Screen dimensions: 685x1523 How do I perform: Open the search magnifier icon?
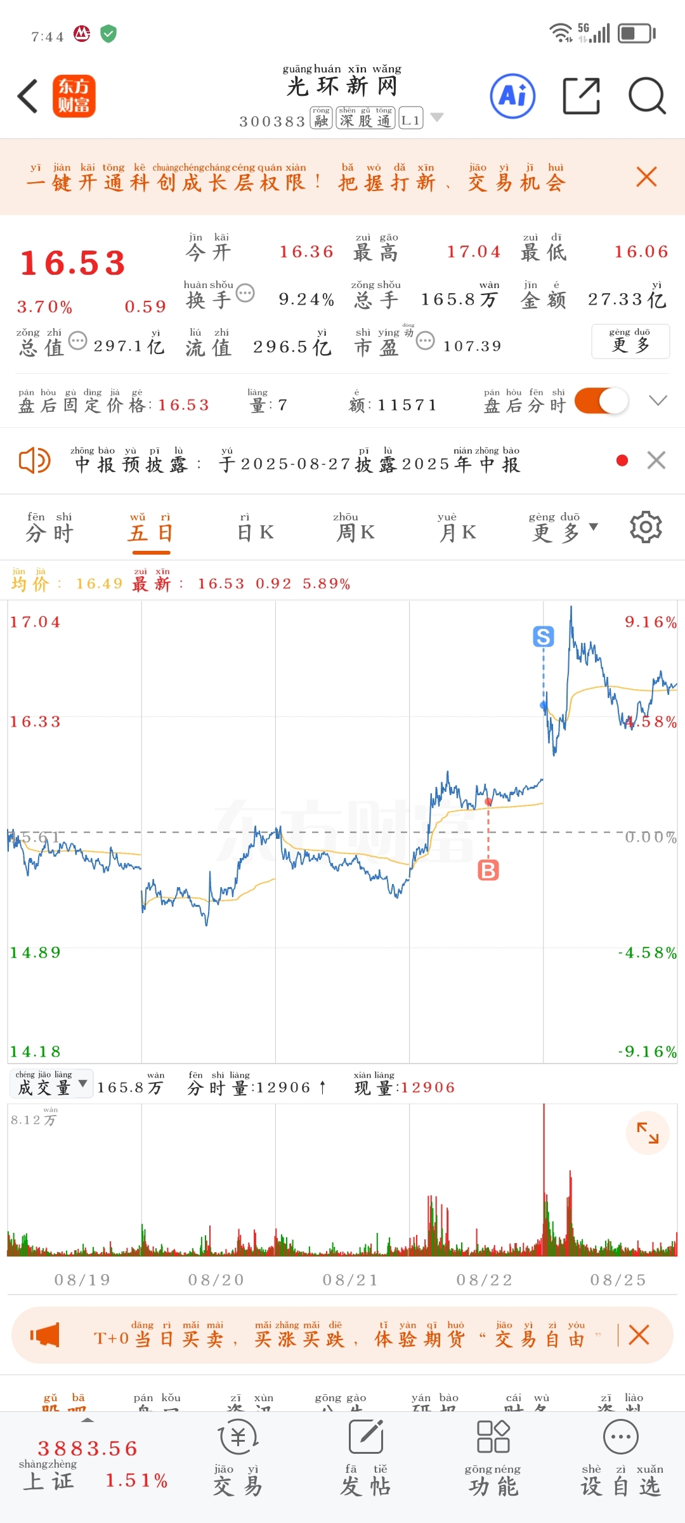click(647, 96)
